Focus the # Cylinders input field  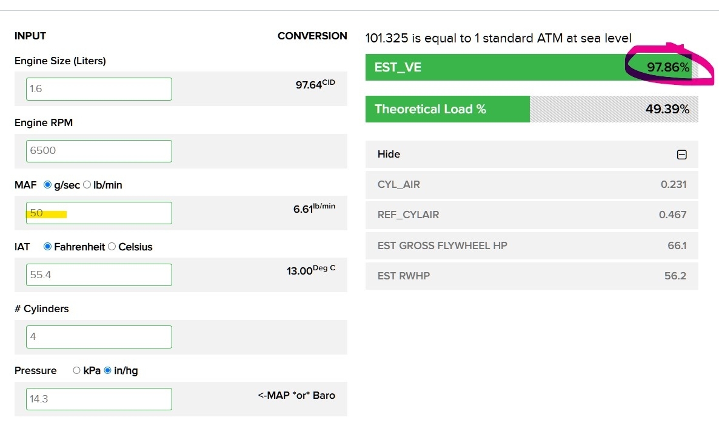99,337
